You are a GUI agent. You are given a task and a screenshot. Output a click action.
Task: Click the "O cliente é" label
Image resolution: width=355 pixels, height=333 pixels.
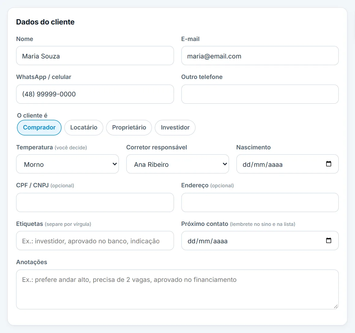(x=32, y=115)
